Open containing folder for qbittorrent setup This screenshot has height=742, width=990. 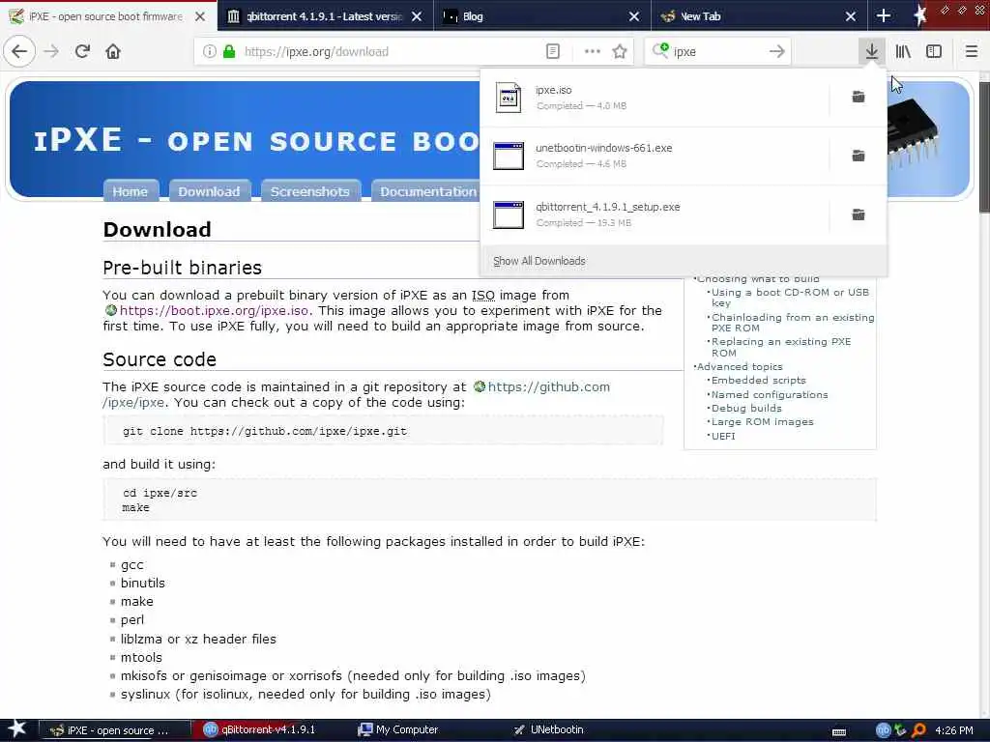pos(859,214)
